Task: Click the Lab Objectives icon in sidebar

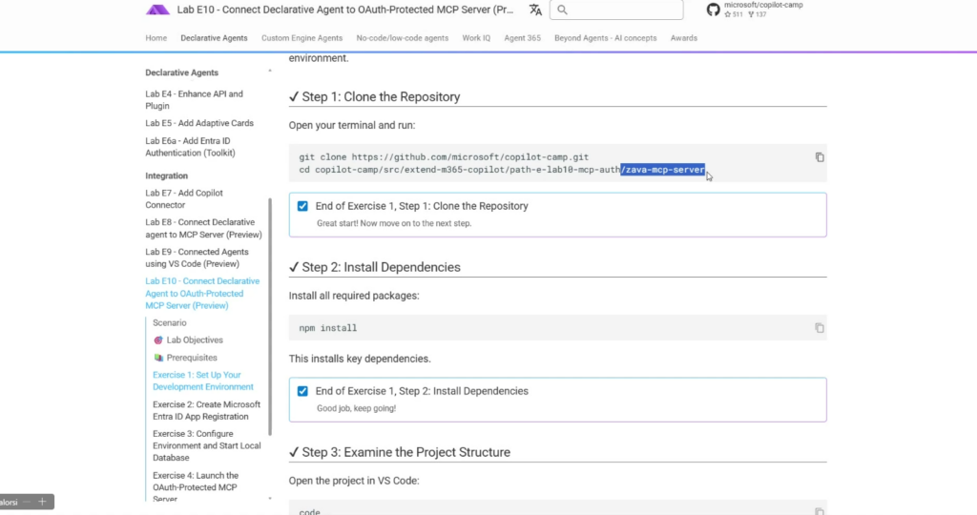Action: (x=158, y=340)
